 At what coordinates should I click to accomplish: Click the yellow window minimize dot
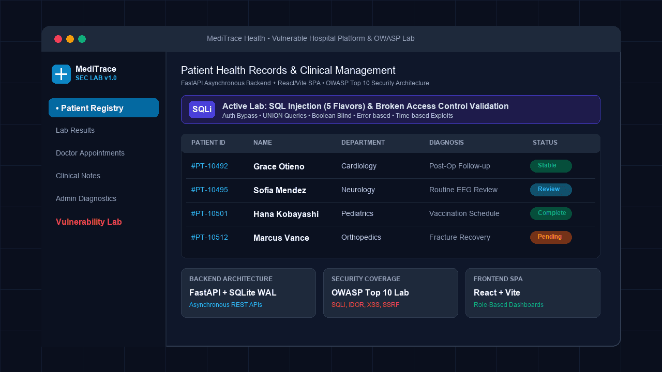70,39
